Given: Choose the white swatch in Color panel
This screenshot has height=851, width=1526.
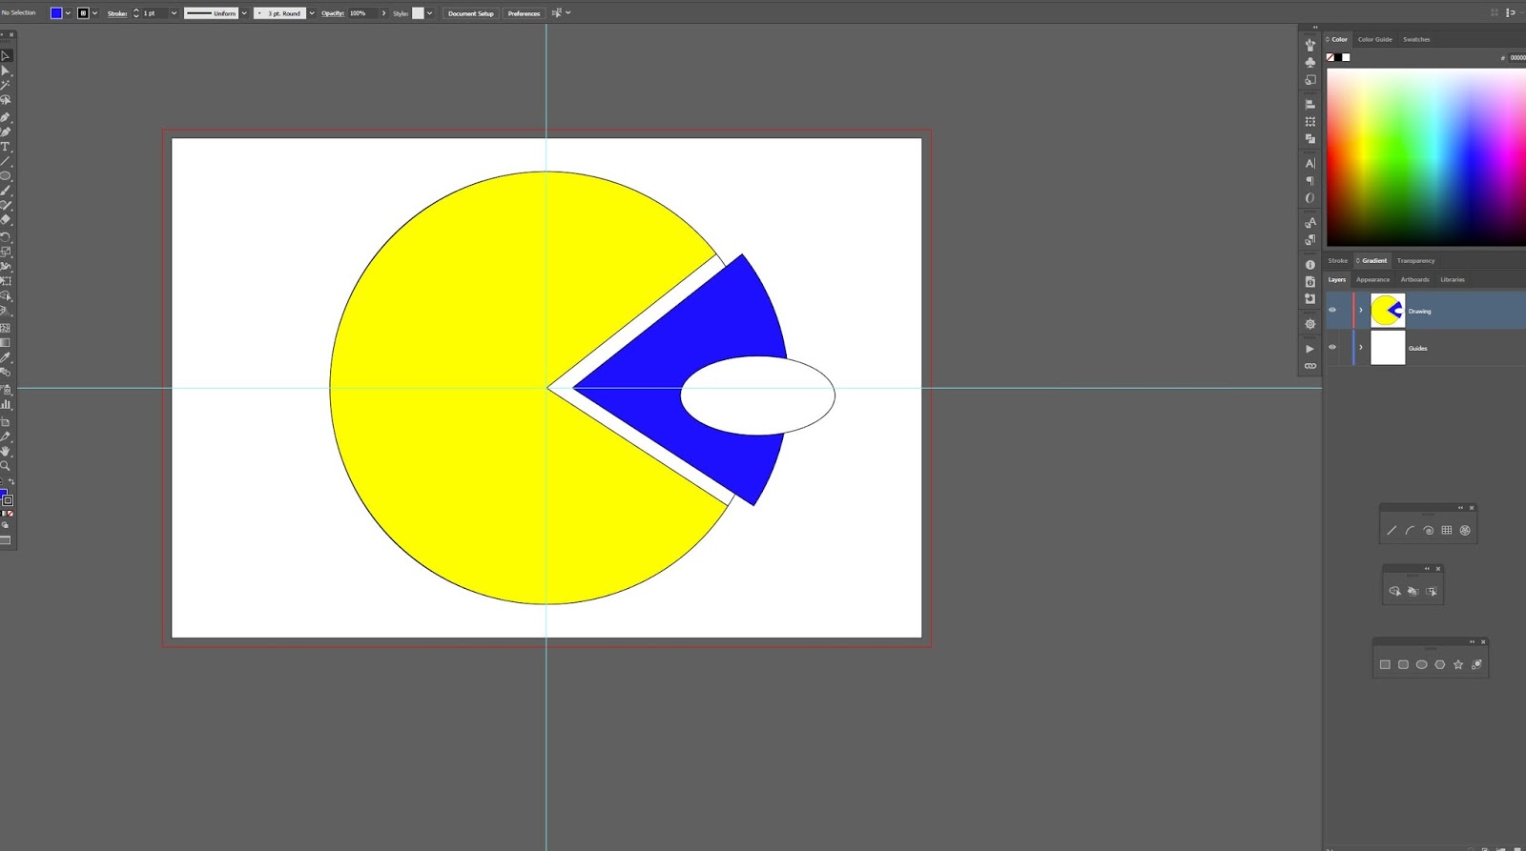Looking at the screenshot, I should pyautogui.click(x=1346, y=57).
